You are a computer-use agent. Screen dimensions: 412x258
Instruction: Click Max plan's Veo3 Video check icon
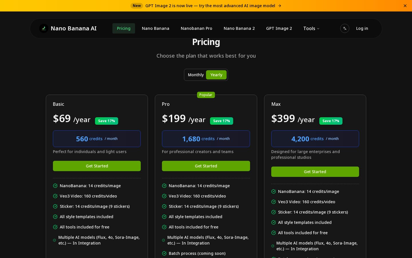click(x=274, y=202)
